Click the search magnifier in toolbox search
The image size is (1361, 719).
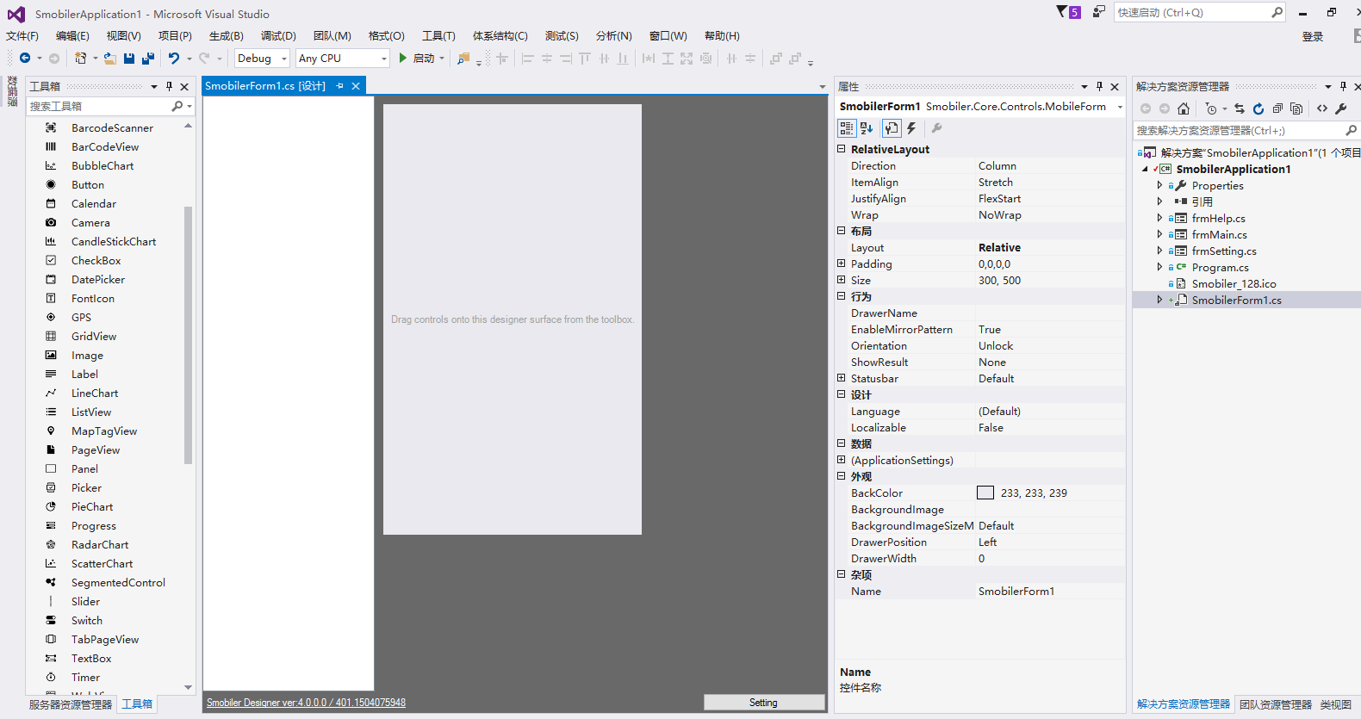coord(177,106)
